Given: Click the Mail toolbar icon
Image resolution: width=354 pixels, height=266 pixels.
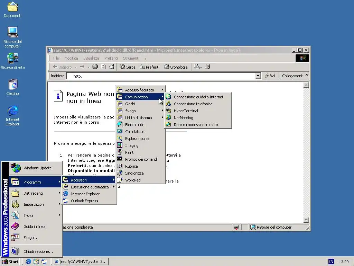Looking at the screenshot, I should [x=198, y=67].
